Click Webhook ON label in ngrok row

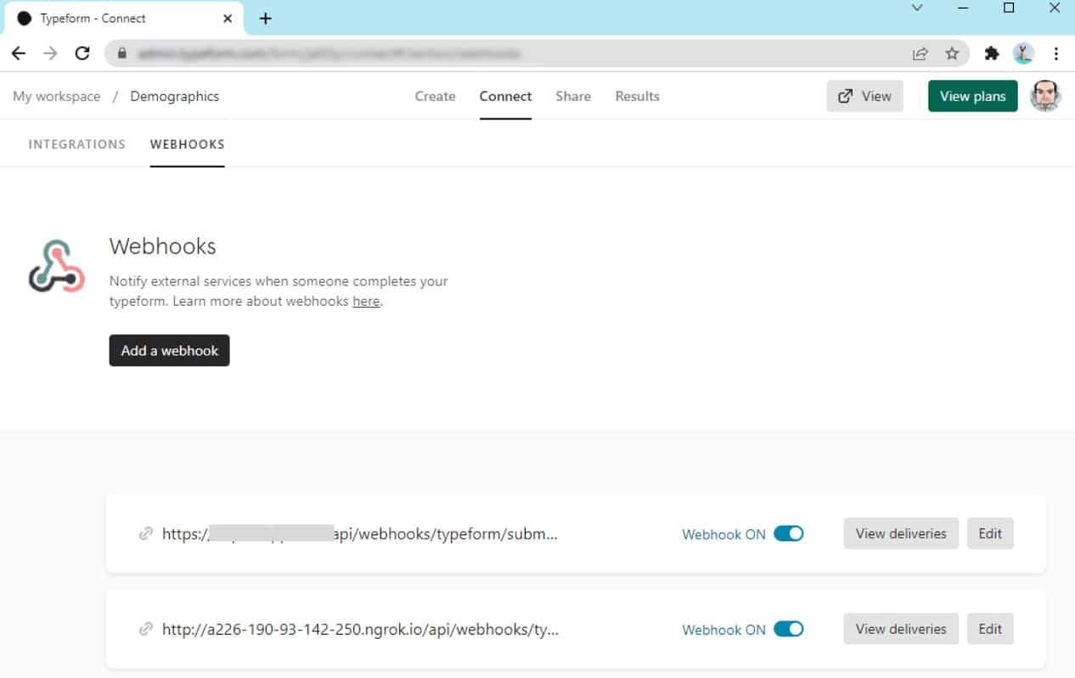click(723, 630)
